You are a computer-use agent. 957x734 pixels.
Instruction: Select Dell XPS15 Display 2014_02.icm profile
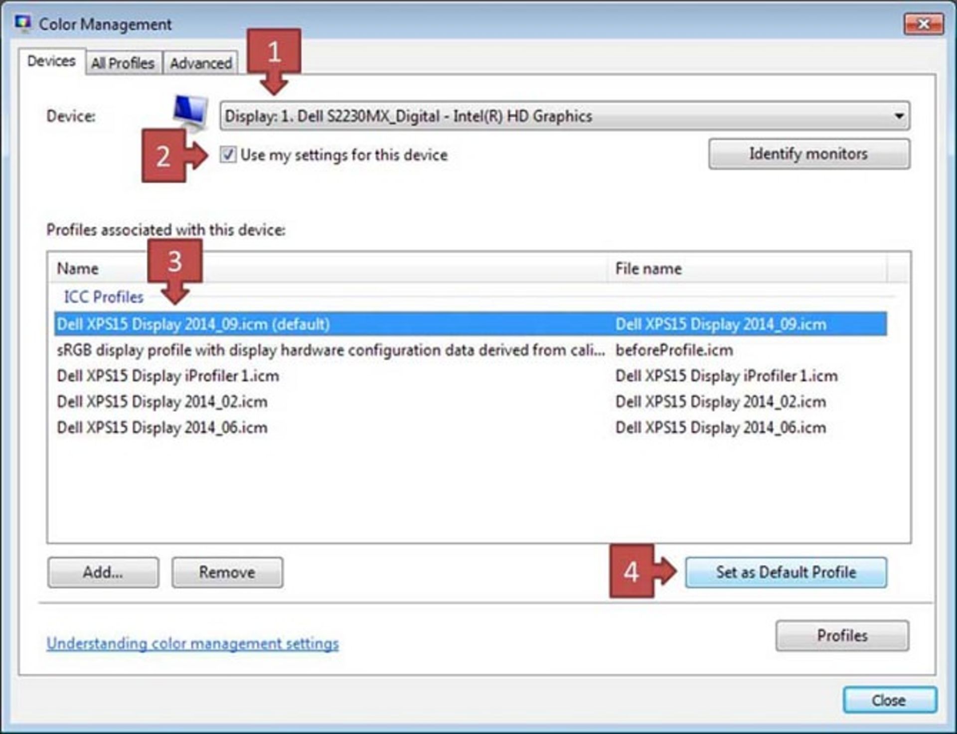[x=471, y=402]
